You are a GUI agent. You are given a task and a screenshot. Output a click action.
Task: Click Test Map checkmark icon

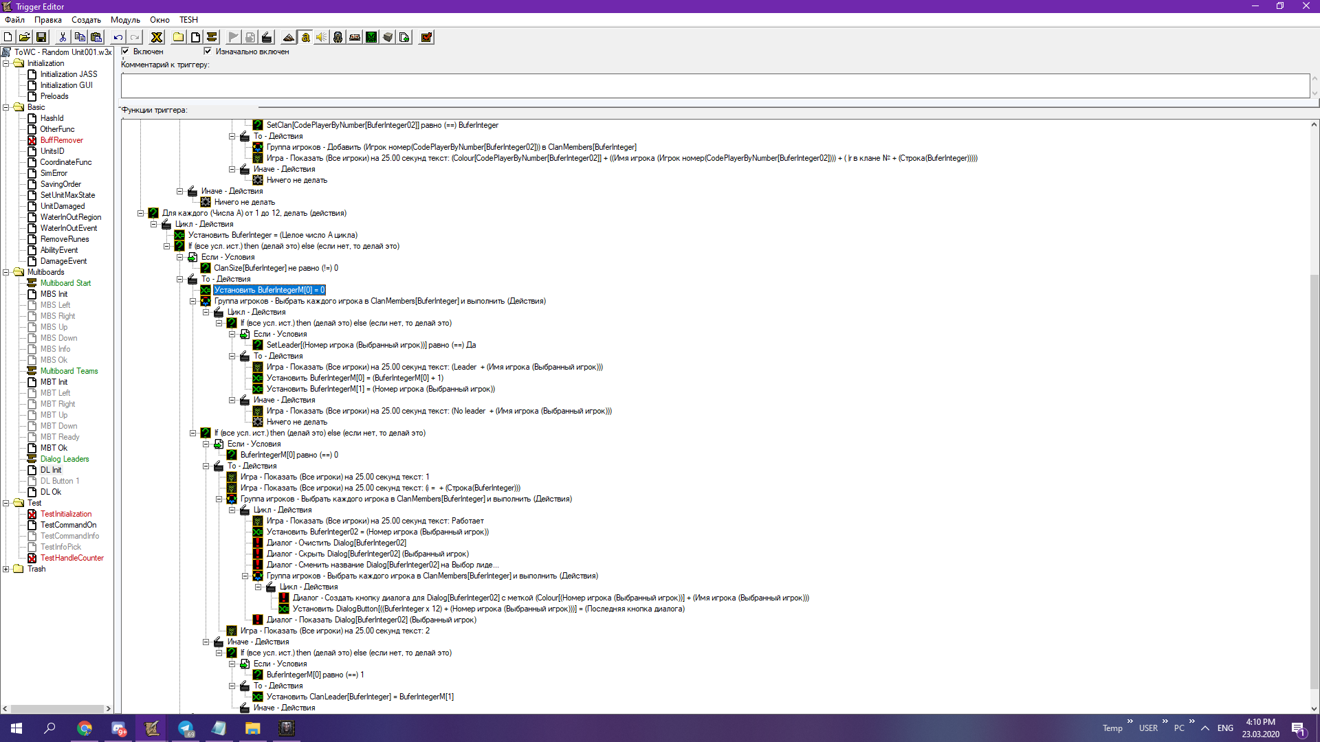[426, 37]
